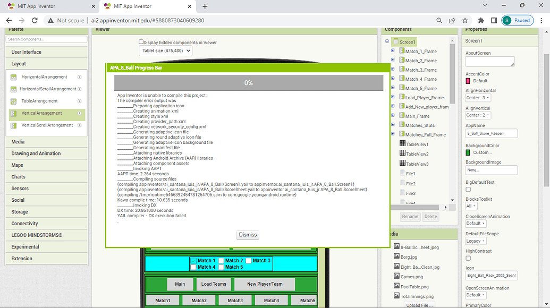The image size is (550, 308).
Task: Collapse the Screen1 component tree
Action: coord(386,40)
